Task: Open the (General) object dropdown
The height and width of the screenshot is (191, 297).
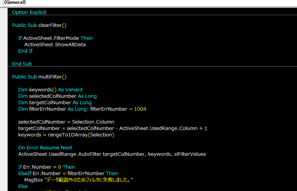Action: point(150,2)
